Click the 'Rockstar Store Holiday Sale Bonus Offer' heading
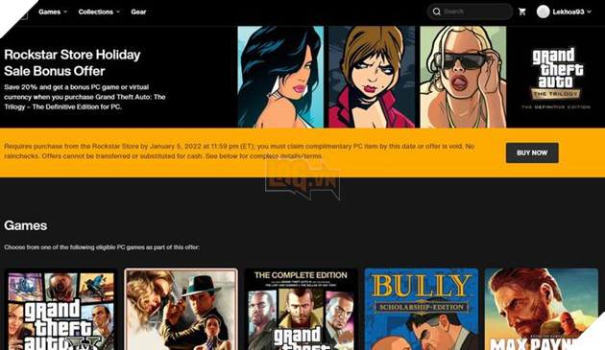Screen dimensions: 605x350 pos(72,63)
